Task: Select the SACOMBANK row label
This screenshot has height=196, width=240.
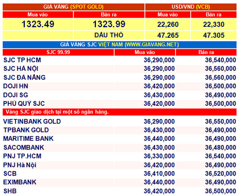Action: tap(24, 148)
